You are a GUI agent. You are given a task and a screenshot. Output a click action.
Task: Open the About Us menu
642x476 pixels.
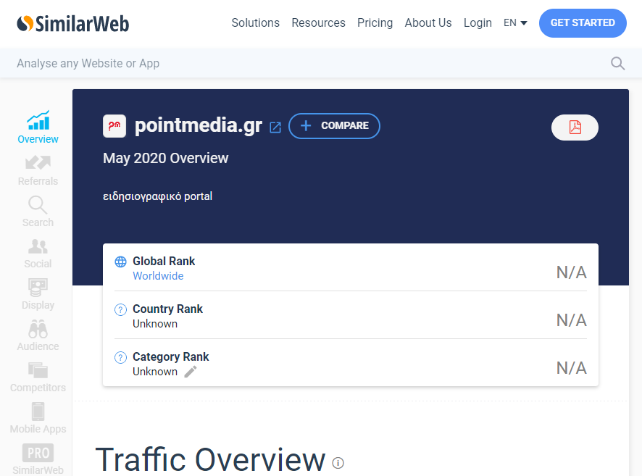[x=428, y=23]
